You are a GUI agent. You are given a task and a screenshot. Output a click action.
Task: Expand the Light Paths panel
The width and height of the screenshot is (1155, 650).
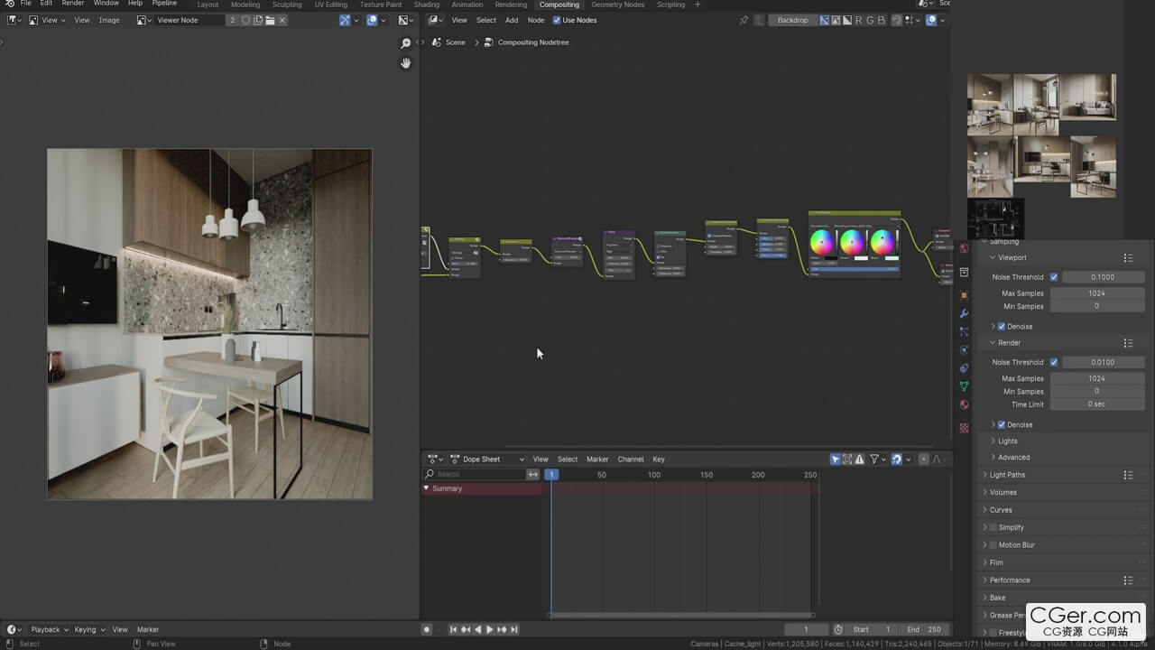(1007, 475)
